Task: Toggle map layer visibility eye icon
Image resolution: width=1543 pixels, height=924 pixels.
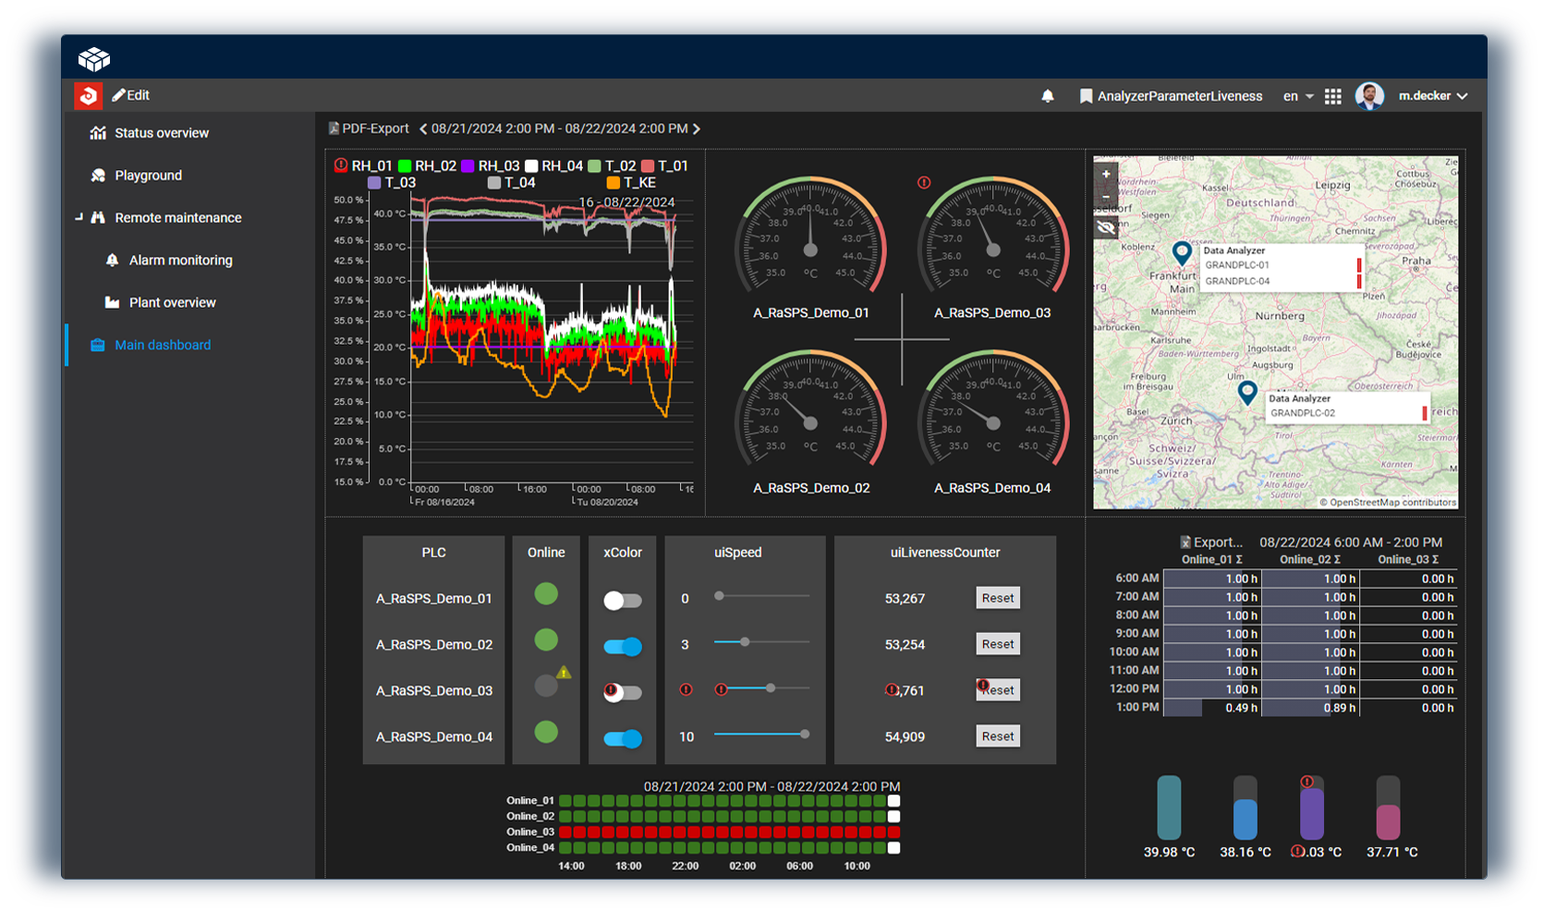Action: pyautogui.click(x=1106, y=227)
